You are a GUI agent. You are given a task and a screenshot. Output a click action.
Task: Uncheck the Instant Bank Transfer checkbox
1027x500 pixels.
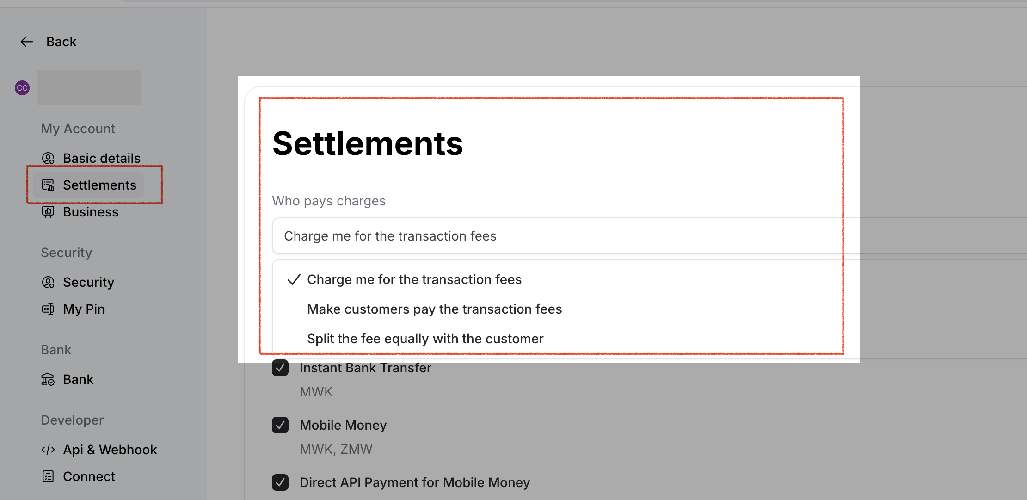coord(280,368)
